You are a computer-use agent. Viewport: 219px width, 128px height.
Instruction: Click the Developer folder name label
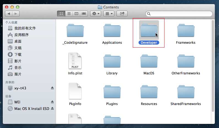point(149,43)
